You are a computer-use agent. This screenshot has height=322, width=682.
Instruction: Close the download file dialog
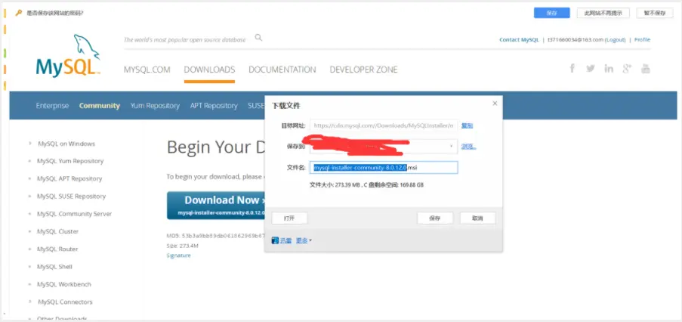tap(495, 104)
